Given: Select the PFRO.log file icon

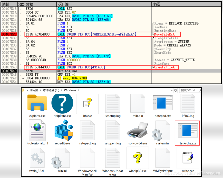Looking at the screenshot, I should pos(188,103).
